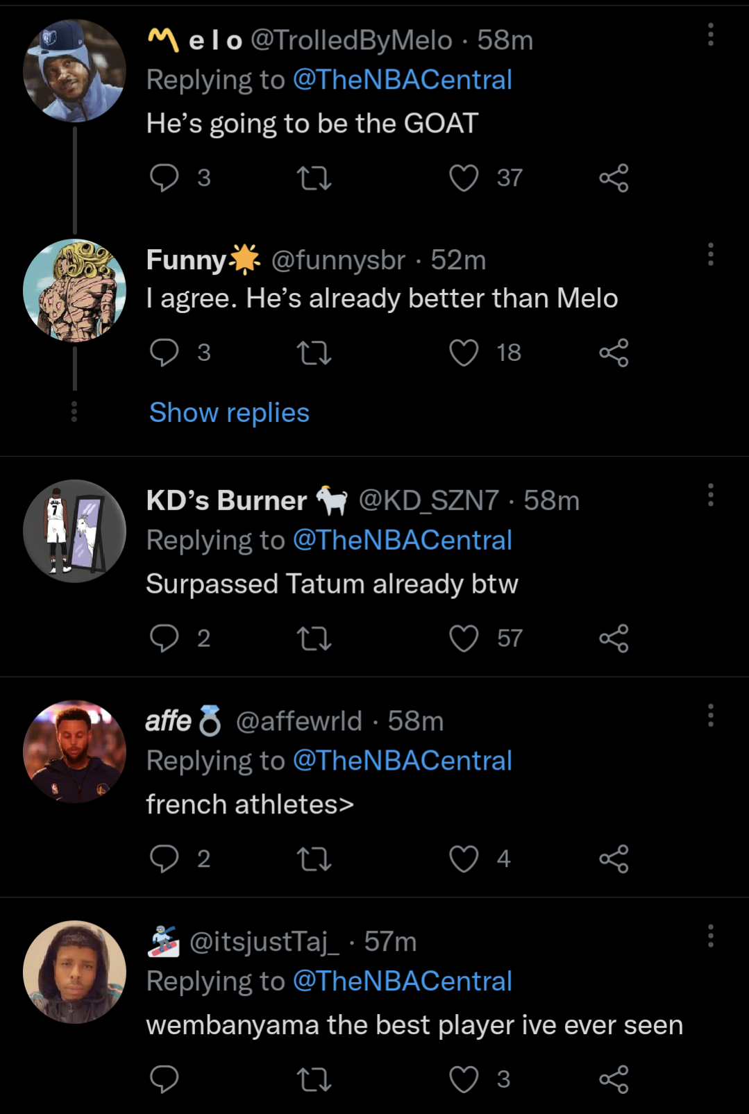The width and height of the screenshot is (749, 1114).
Task: Retweet the "french athletes>" tweet
Action: (314, 859)
